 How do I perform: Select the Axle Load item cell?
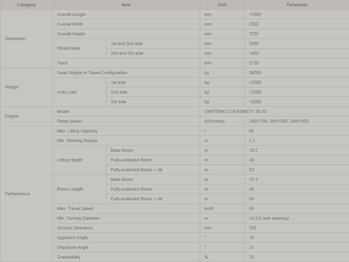click(67, 92)
